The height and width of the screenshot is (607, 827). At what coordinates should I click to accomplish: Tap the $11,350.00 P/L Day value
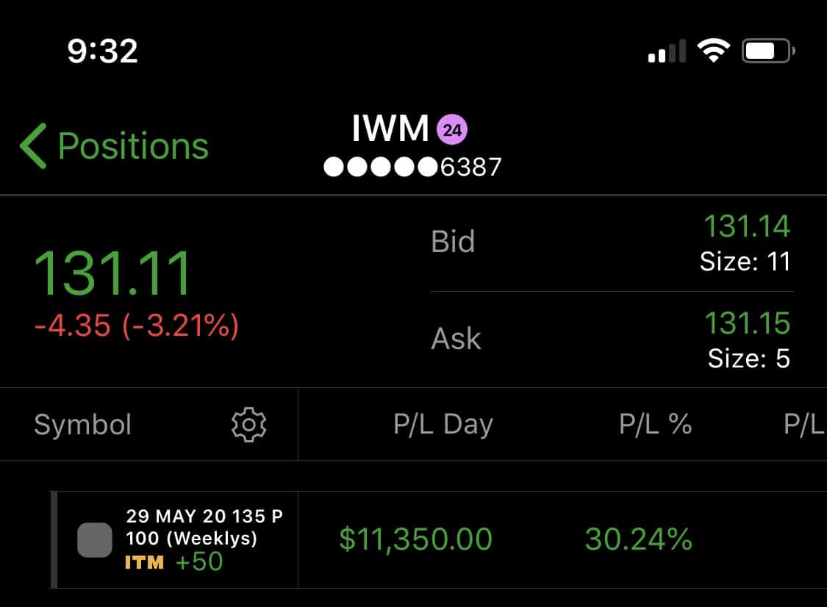(x=415, y=539)
